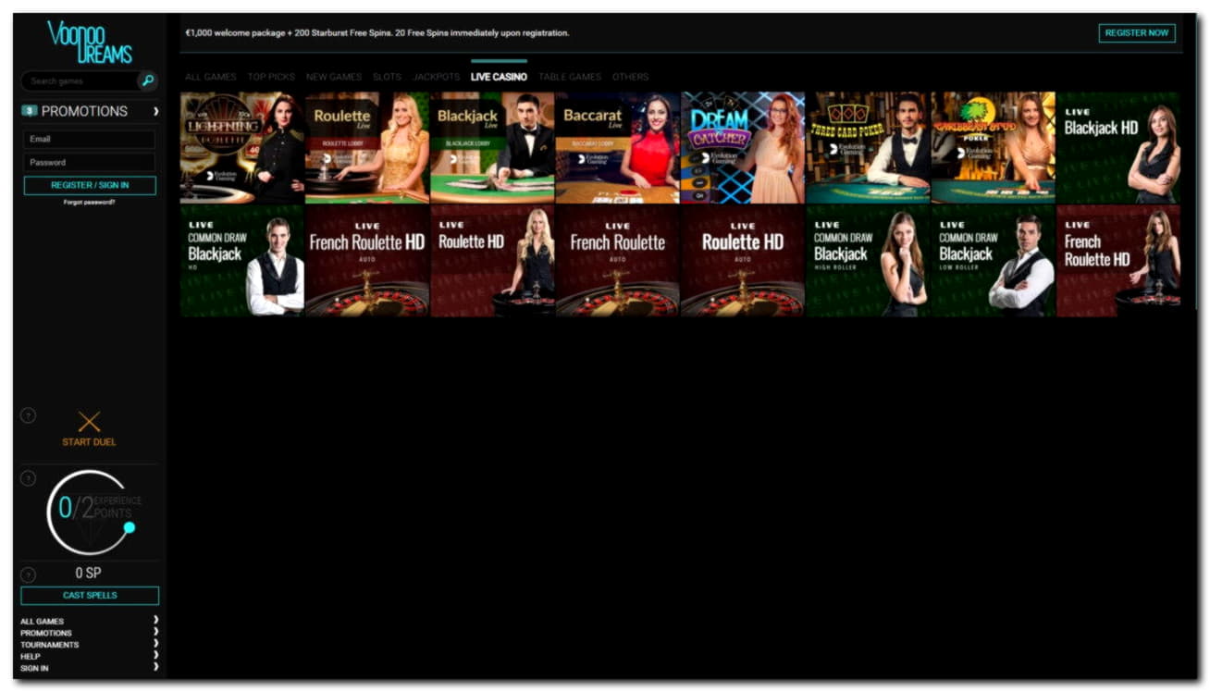The image size is (1210, 692).
Task: Click the help icon beside experience points
Action: (29, 478)
